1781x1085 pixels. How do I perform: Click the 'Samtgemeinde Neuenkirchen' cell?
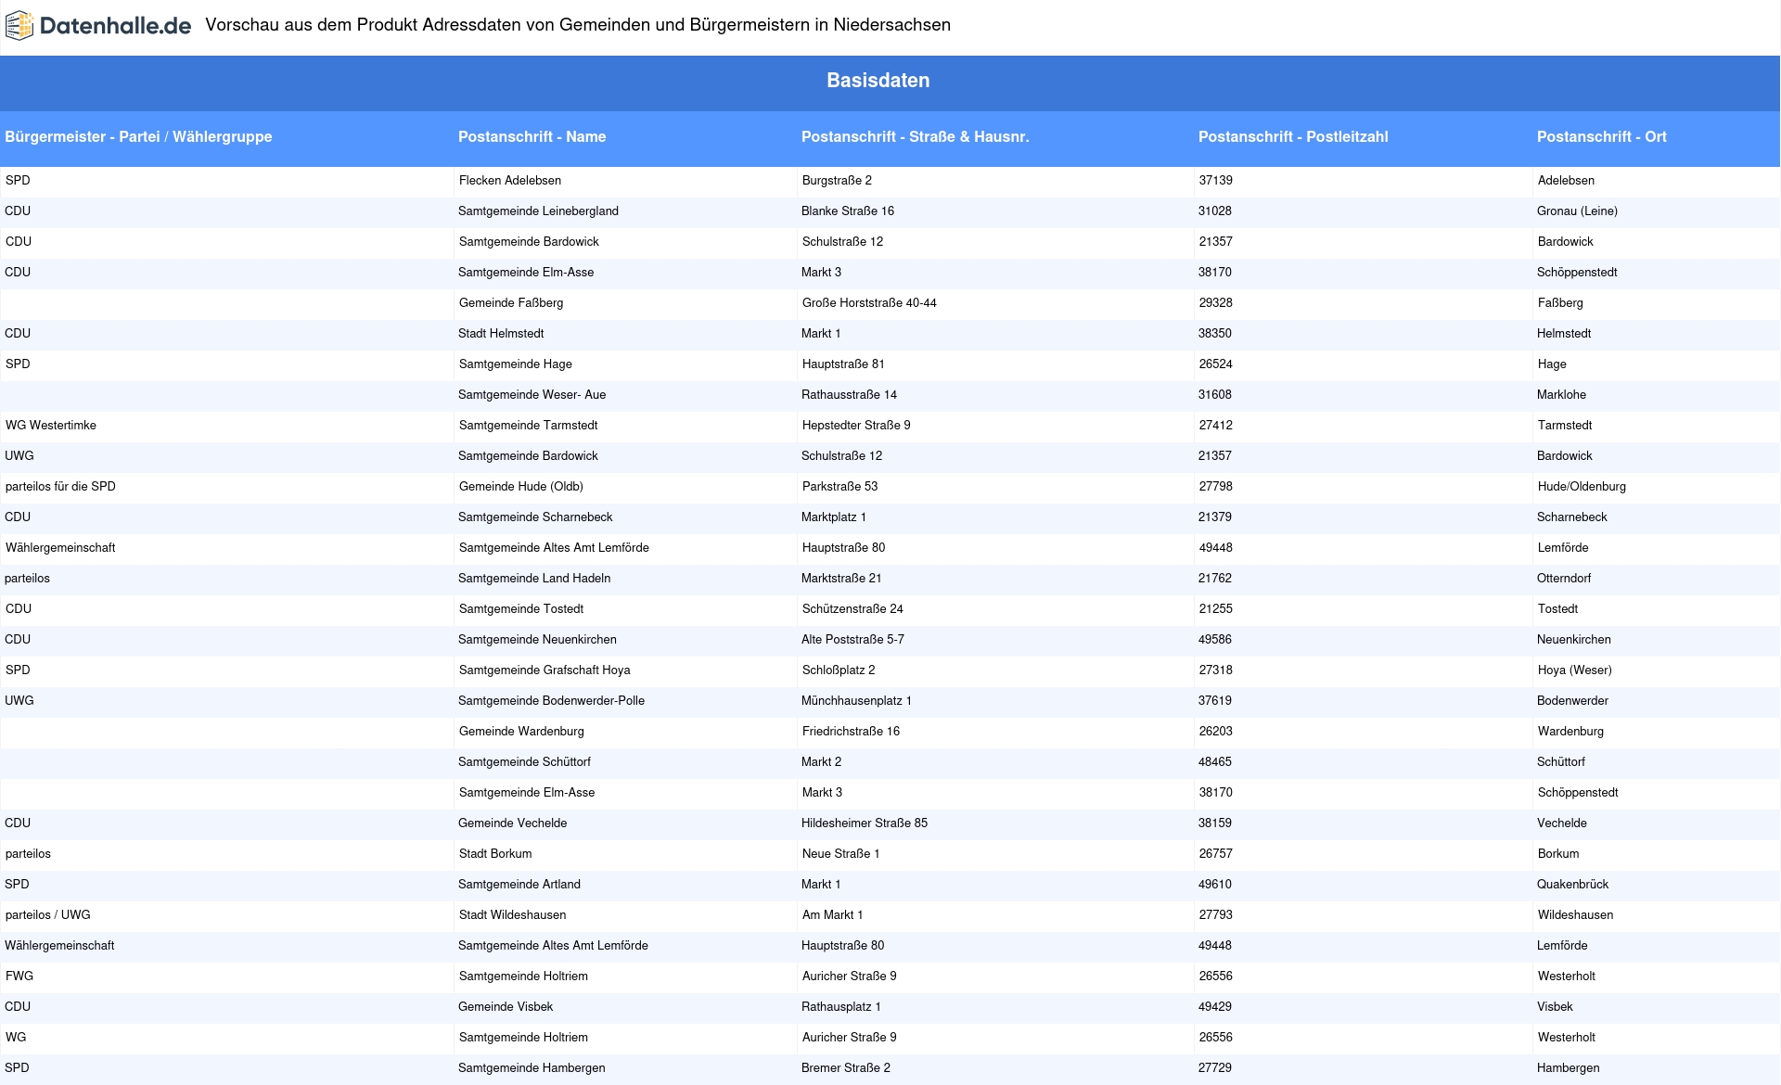625,640
